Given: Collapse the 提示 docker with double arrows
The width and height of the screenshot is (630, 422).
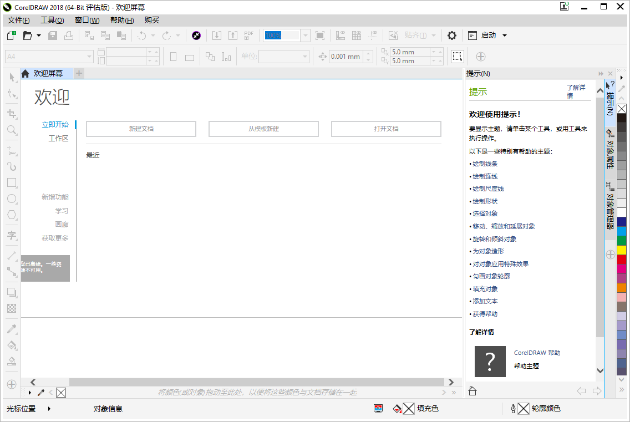Looking at the screenshot, I should 601,74.
